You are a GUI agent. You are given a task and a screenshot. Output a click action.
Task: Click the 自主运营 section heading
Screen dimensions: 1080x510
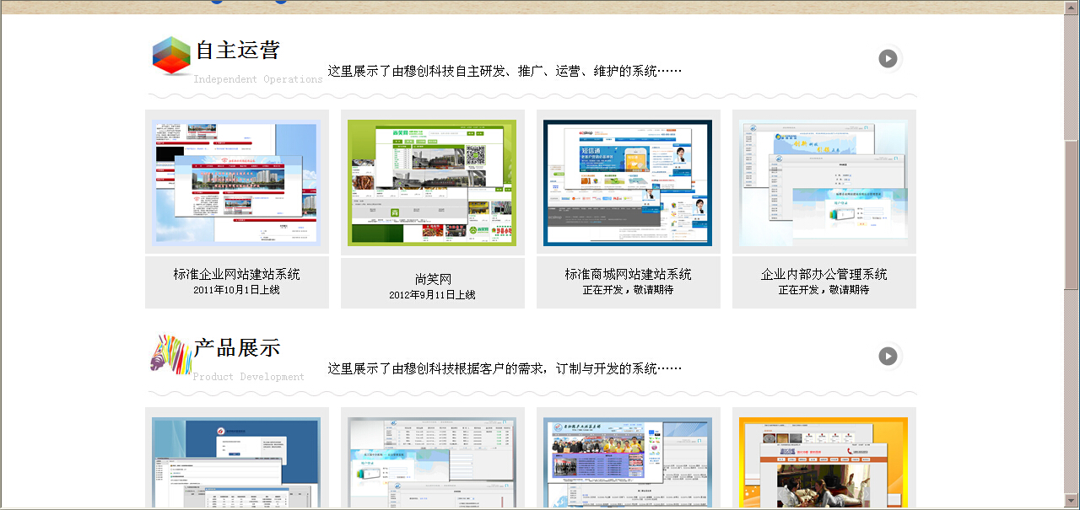[237, 51]
